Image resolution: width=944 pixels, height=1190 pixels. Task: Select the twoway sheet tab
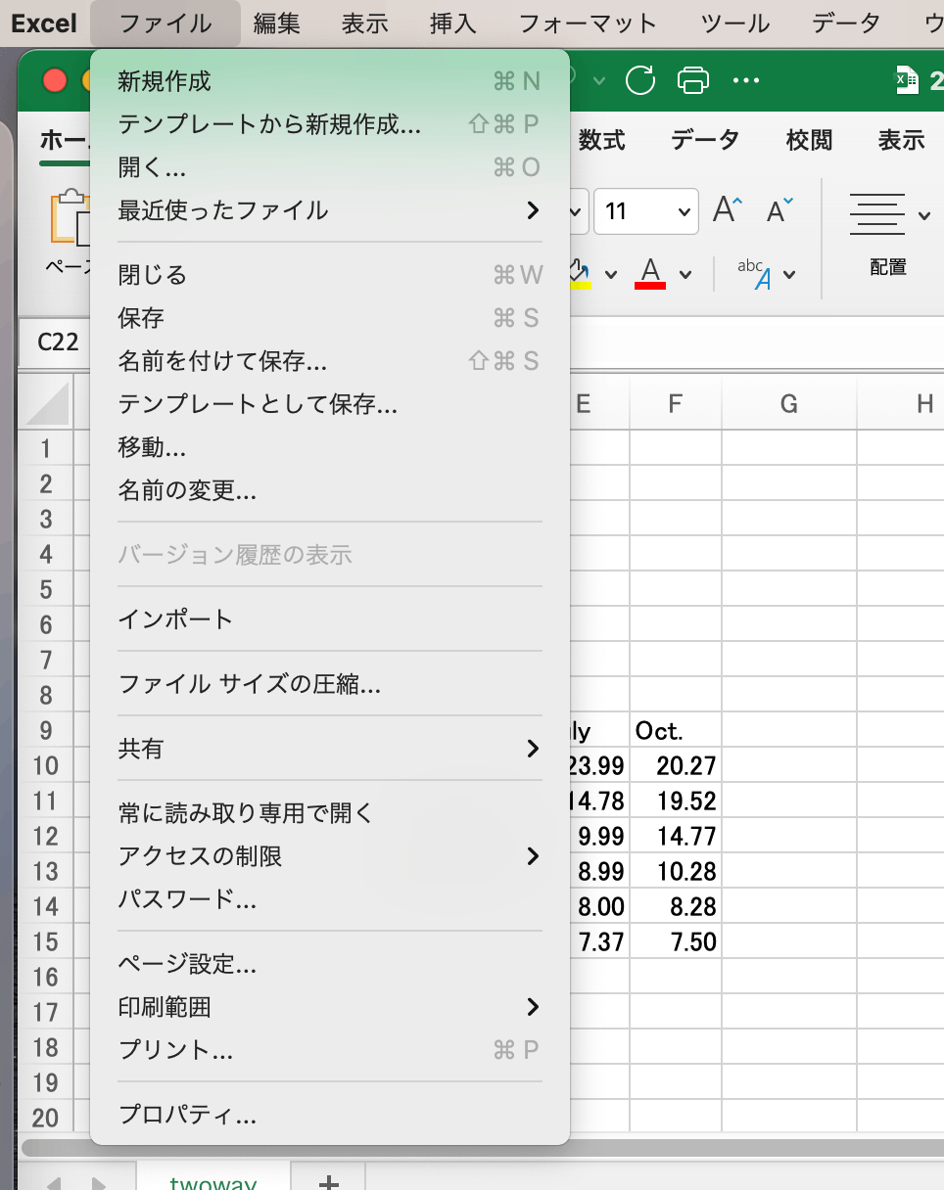213,1182
